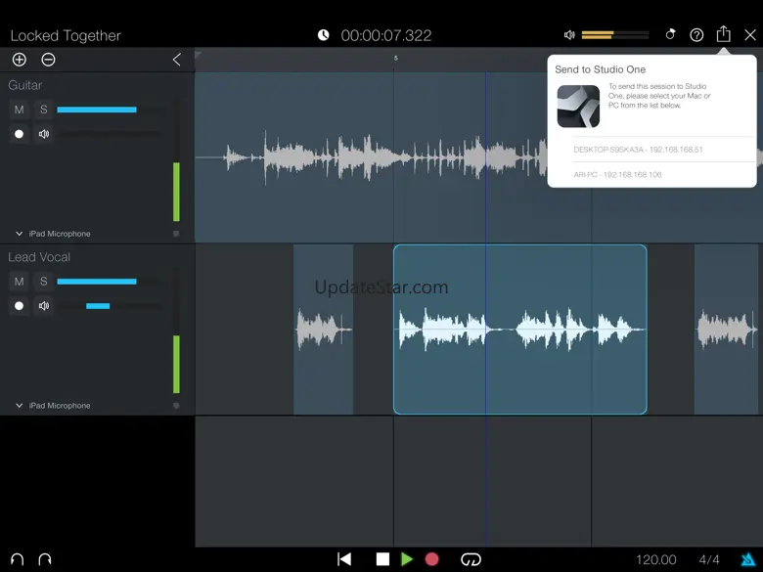
Task: Click the 4/4 time signature
Action: click(709, 560)
